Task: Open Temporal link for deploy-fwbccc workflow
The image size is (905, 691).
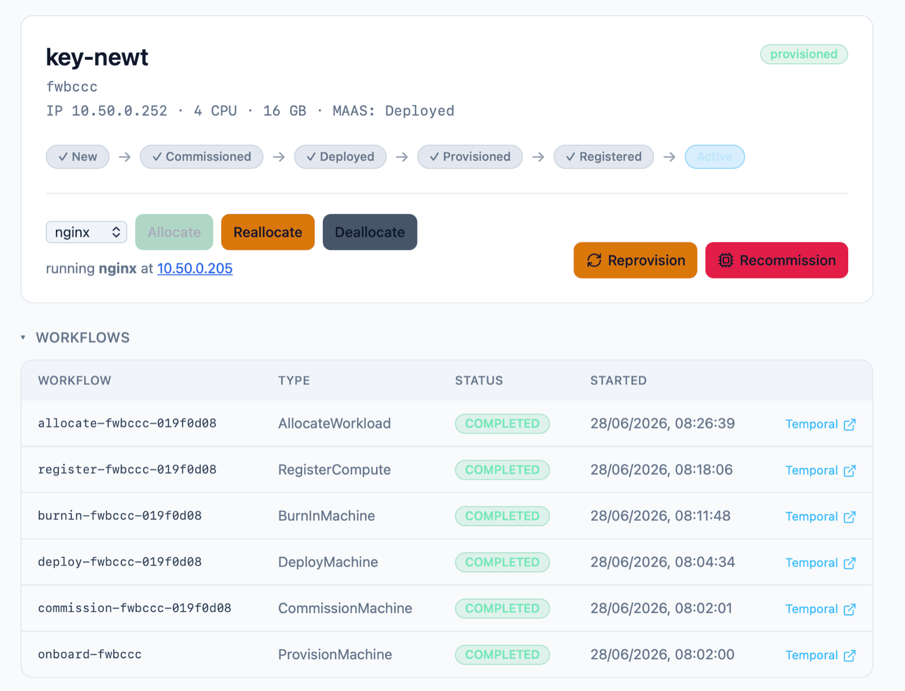Action: [820, 563]
